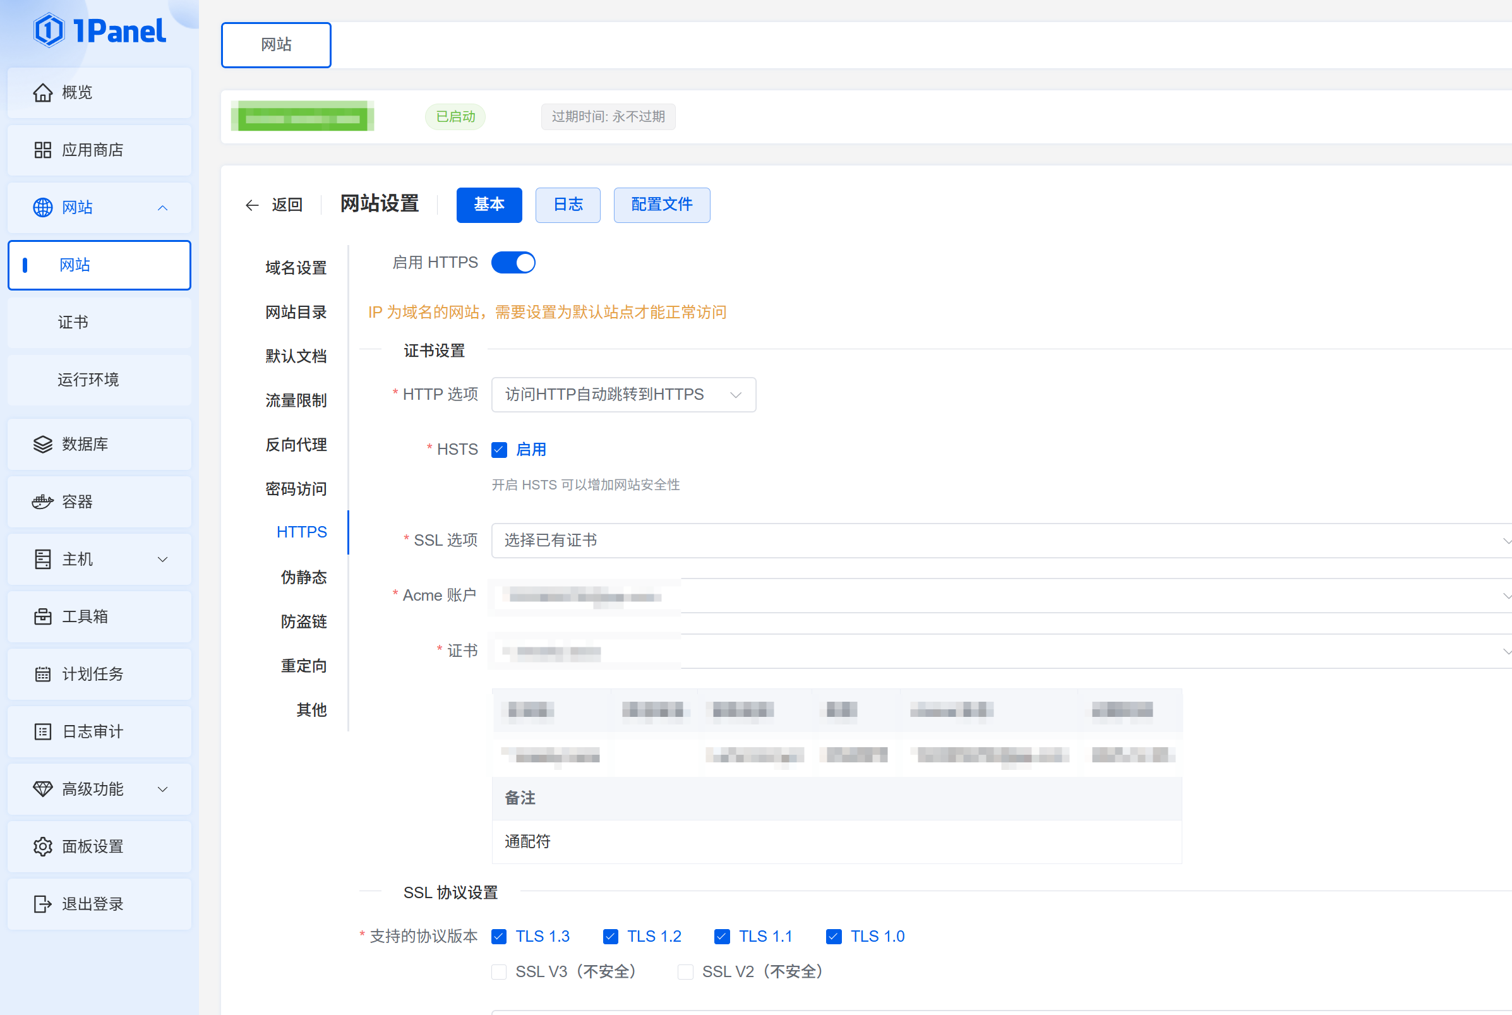The image size is (1512, 1015).
Task: Open 其他 in settings menu
Action: [311, 710]
